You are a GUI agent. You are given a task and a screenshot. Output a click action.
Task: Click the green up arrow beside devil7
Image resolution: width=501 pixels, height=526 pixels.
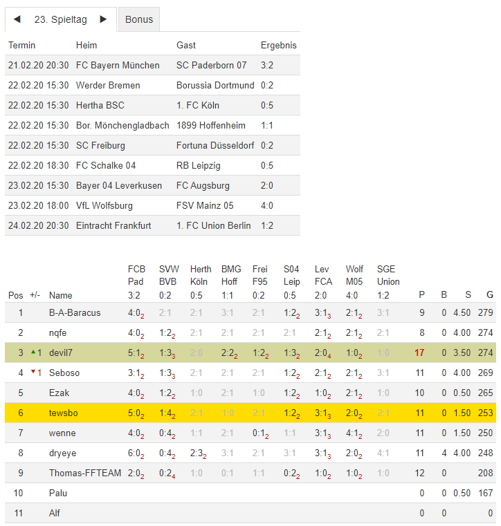click(33, 353)
